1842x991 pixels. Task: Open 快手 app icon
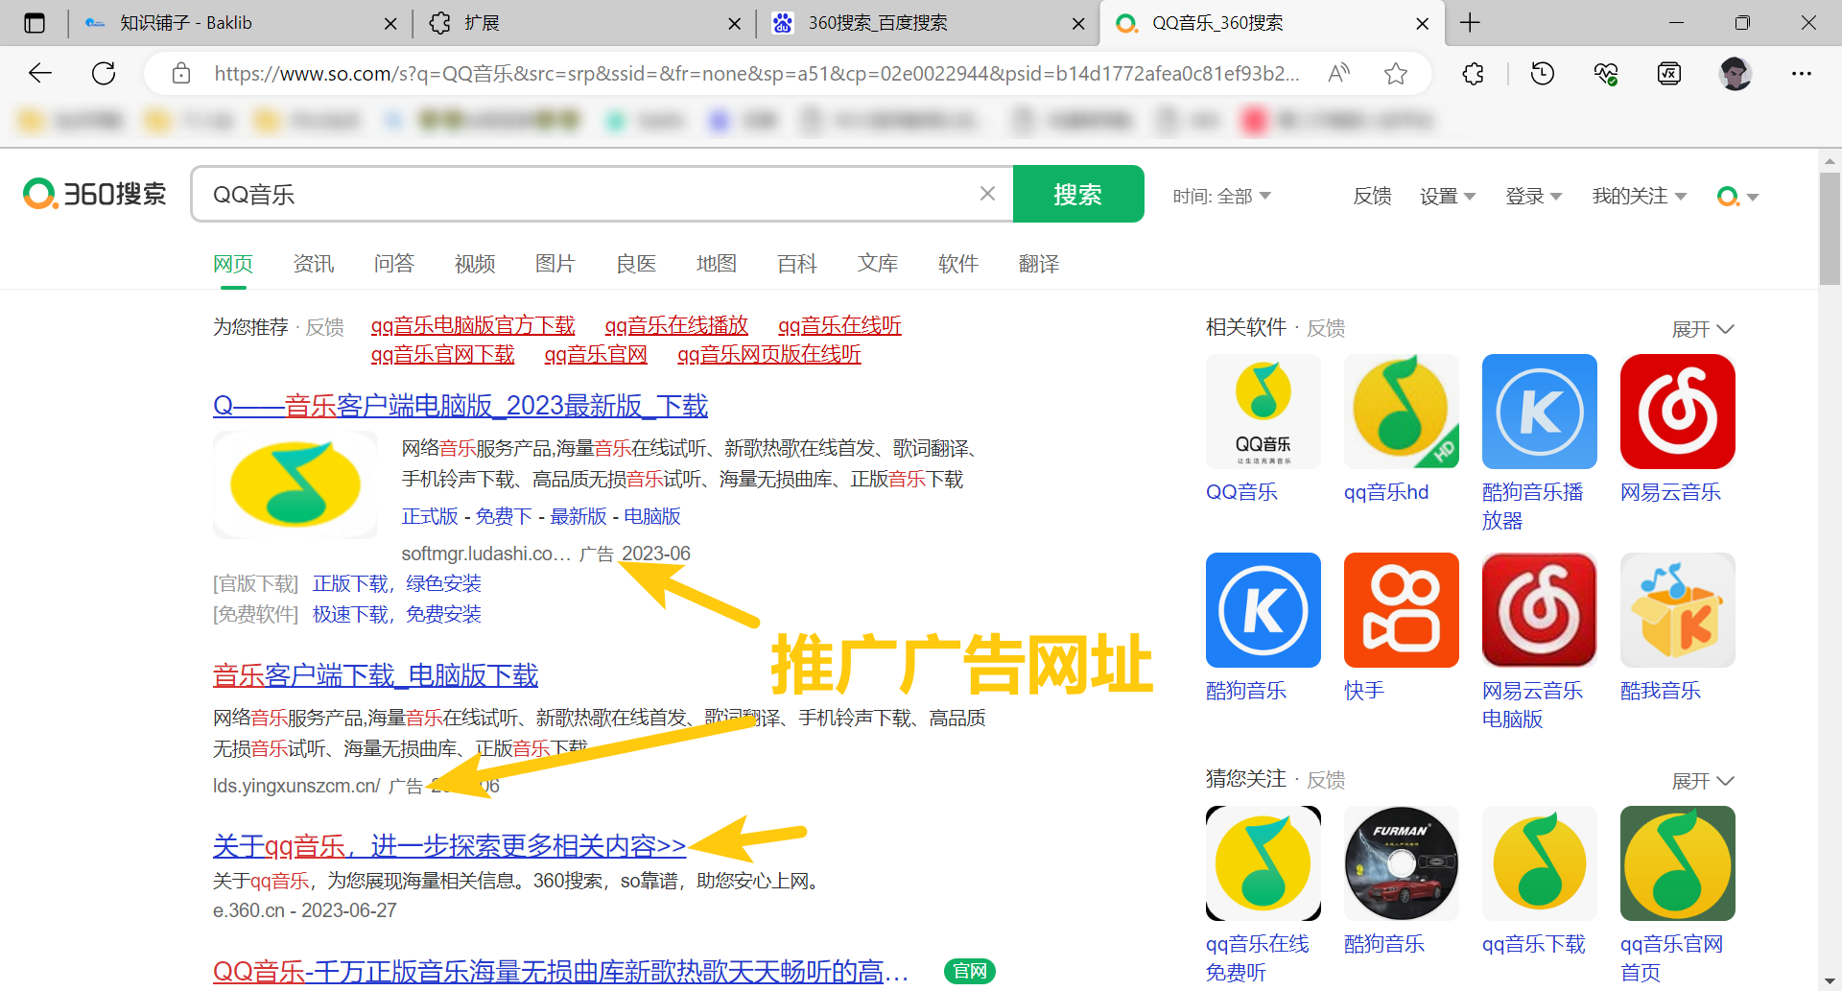(x=1402, y=610)
